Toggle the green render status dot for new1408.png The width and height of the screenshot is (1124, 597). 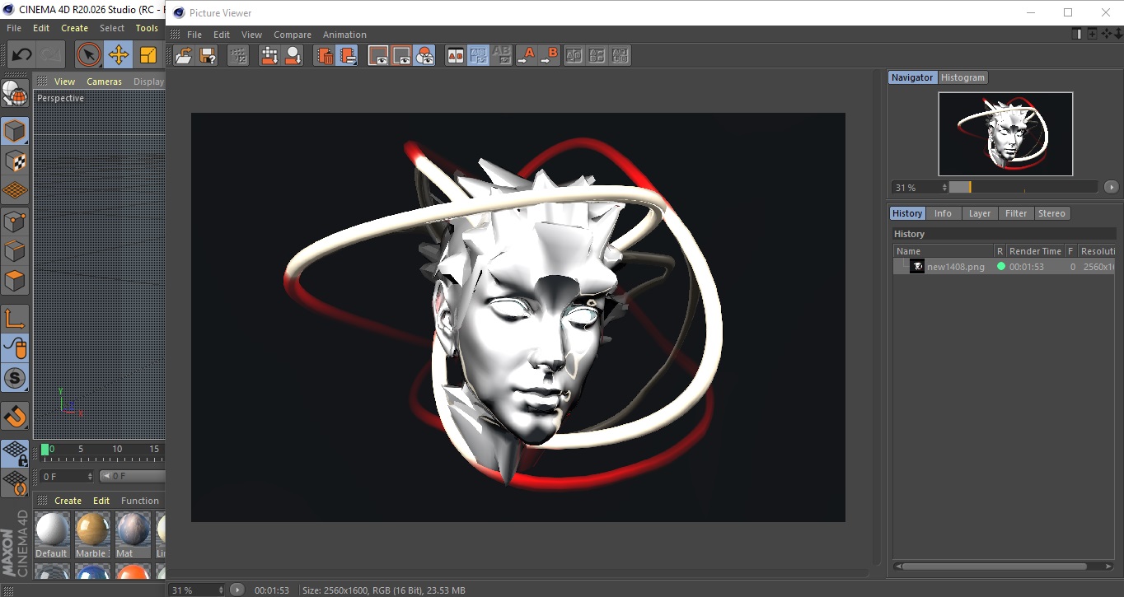pyautogui.click(x=1000, y=267)
